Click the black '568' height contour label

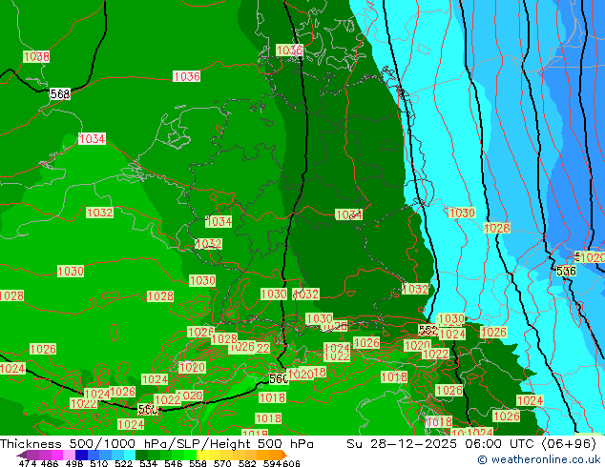[x=60, y=94]
